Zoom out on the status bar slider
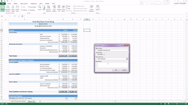The width and height of the screenshot is (188, 105). pyautogui.click(x=171, y=104)
